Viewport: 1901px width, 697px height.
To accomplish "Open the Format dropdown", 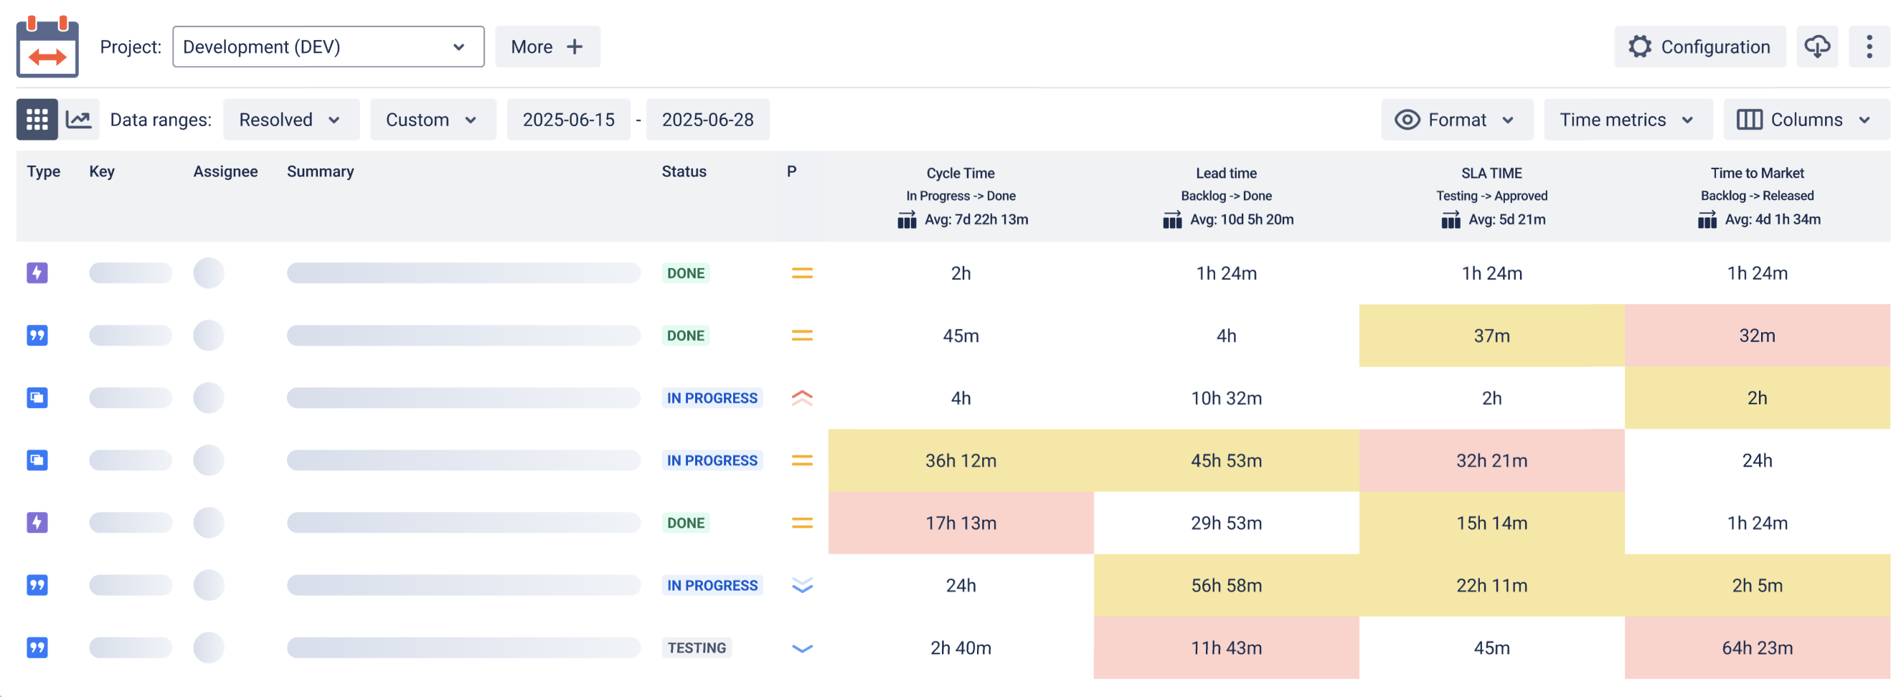I will (x=1457, y=120).
